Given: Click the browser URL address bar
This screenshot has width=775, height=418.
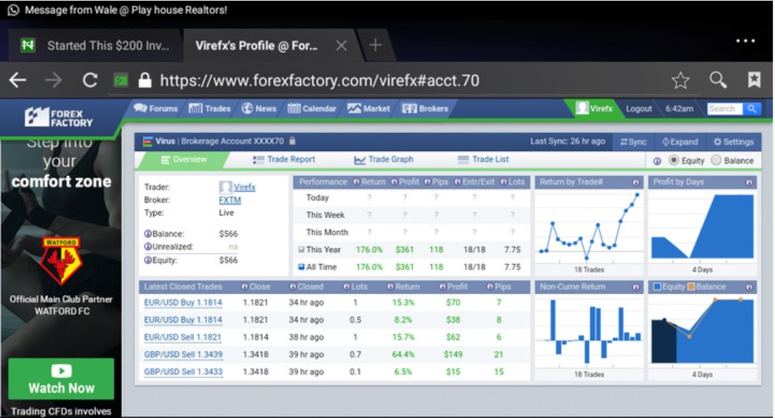Looking at the screenshot, I should 319,80.
